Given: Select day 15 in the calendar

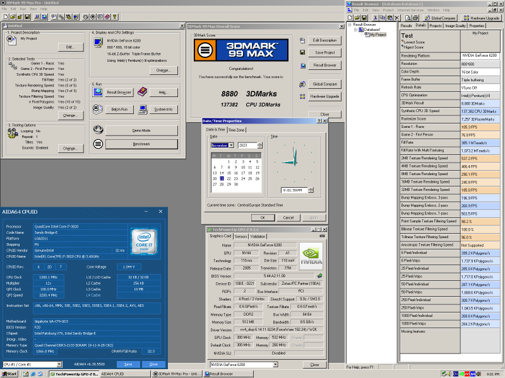Looking at the screenshot, I should 229,173.
